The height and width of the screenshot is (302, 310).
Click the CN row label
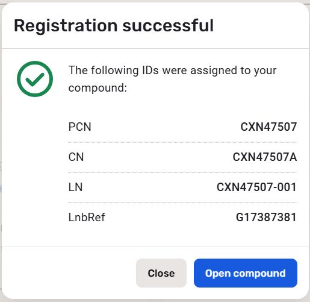click(x=76, y=157)
